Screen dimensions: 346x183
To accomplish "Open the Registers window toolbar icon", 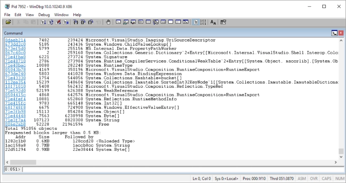I will tap(141, 22).
